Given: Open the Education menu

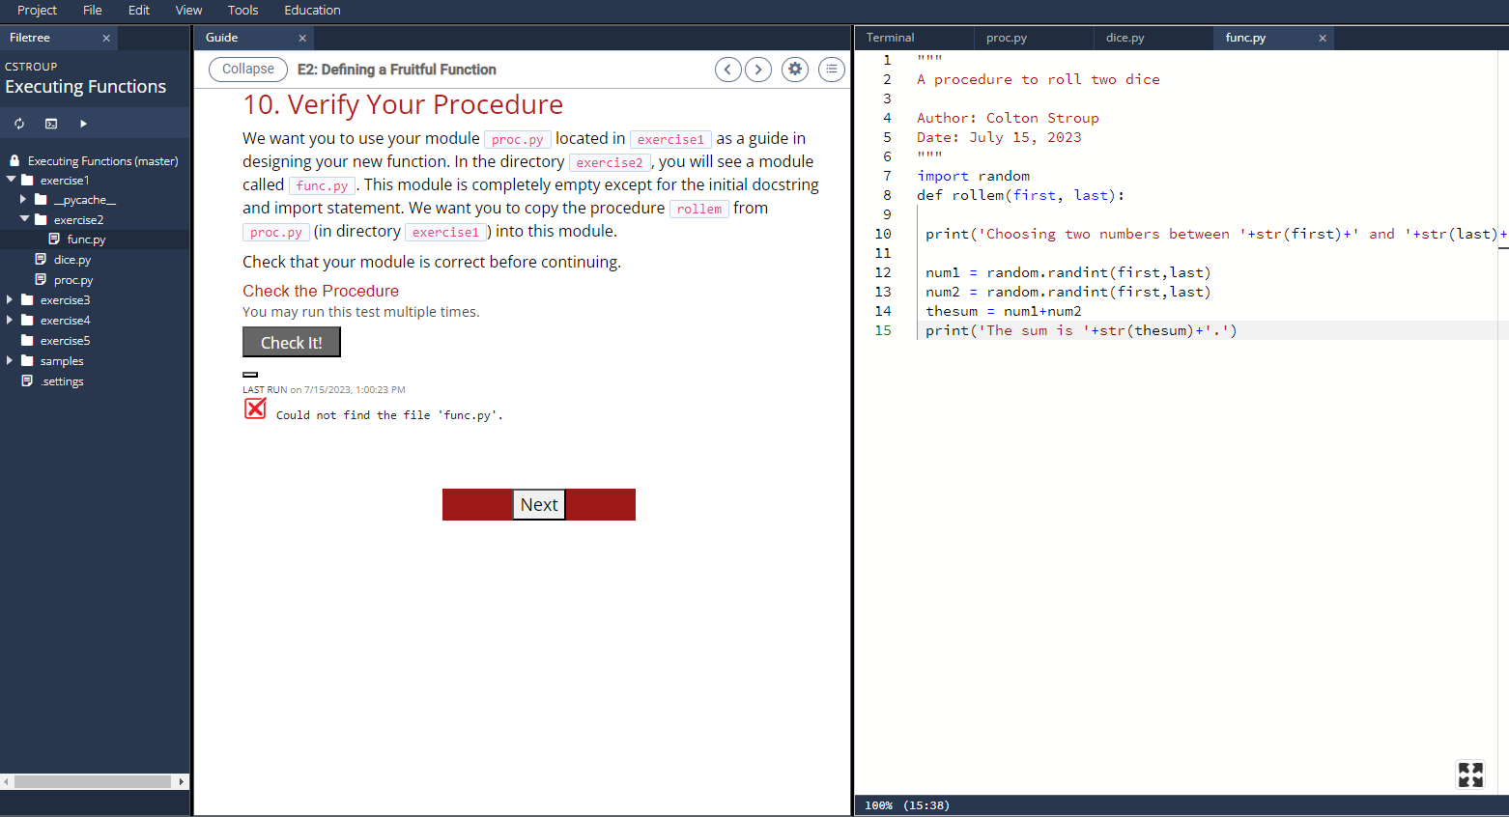Looking at the screenshot, I should click(312, 11).
